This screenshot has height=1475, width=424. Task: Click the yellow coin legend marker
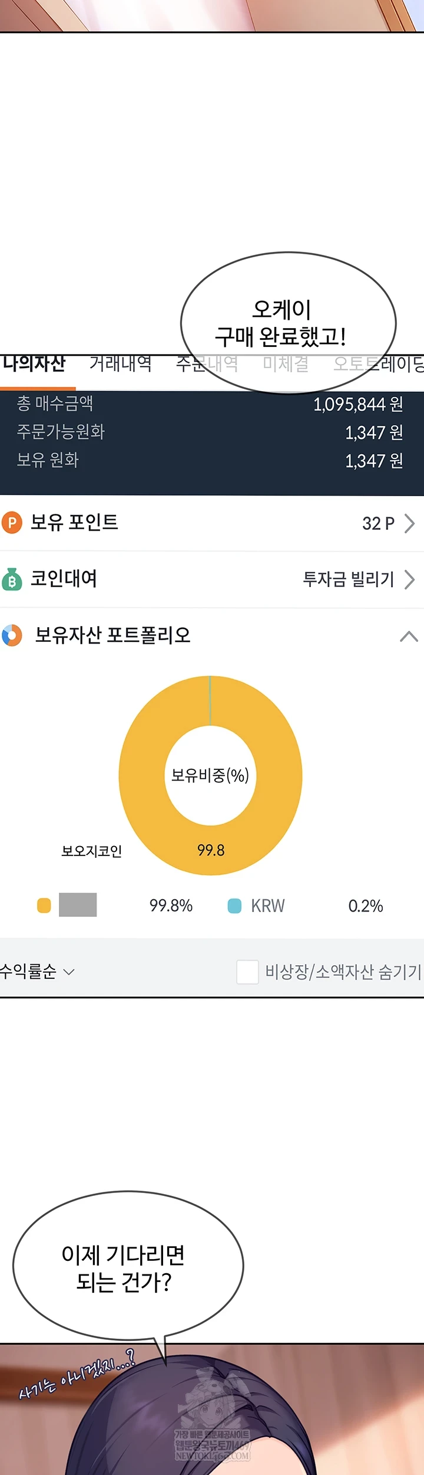click(x=44, y=906)
